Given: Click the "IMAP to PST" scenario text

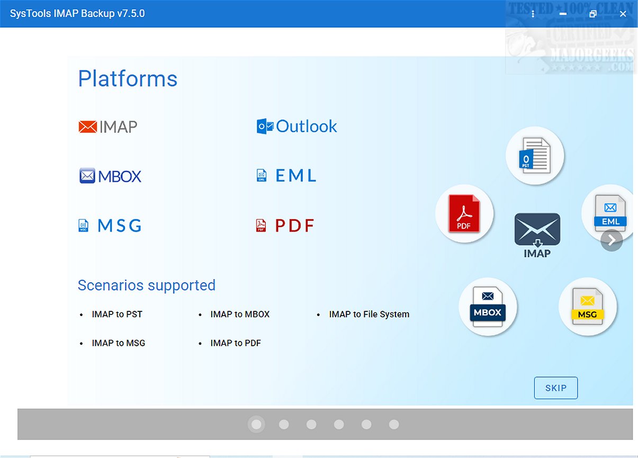Looking at the screenshot, I should tap(116, 315).
